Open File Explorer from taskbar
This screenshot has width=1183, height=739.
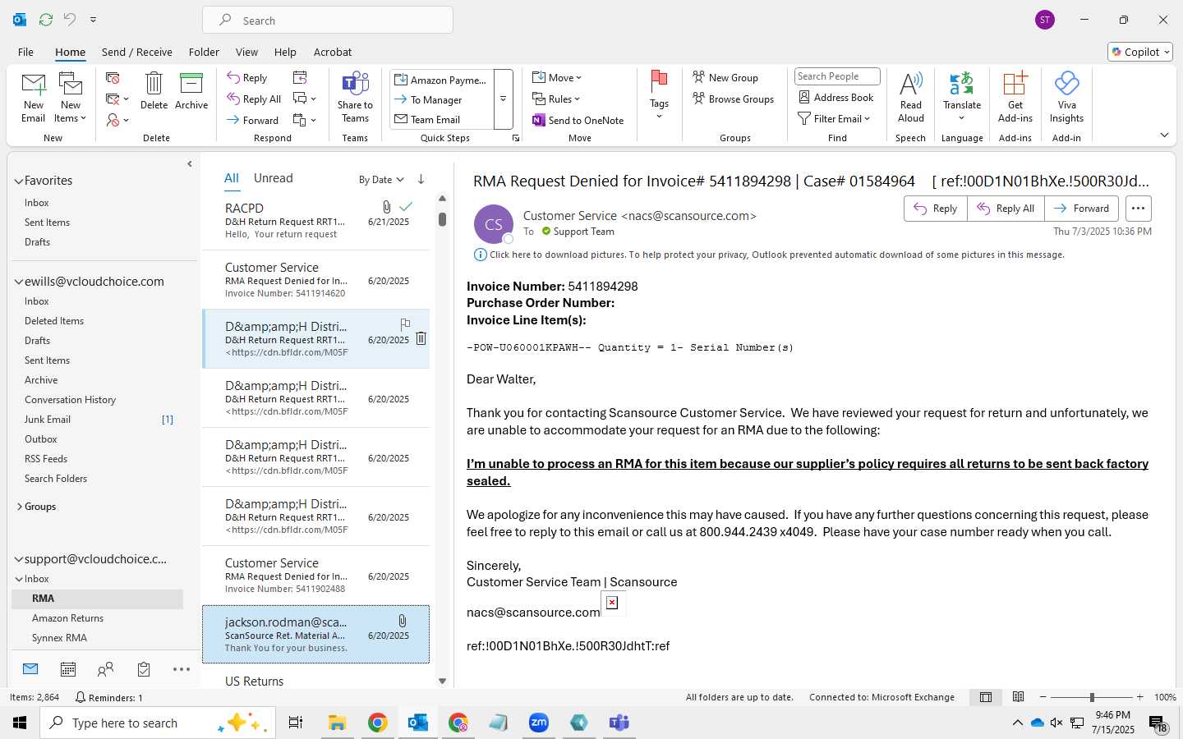coord(337,723)
